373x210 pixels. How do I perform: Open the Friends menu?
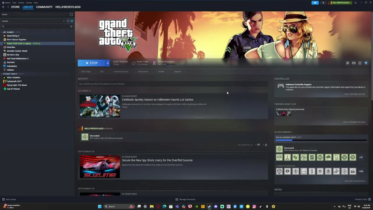click(x=21, y=3)
